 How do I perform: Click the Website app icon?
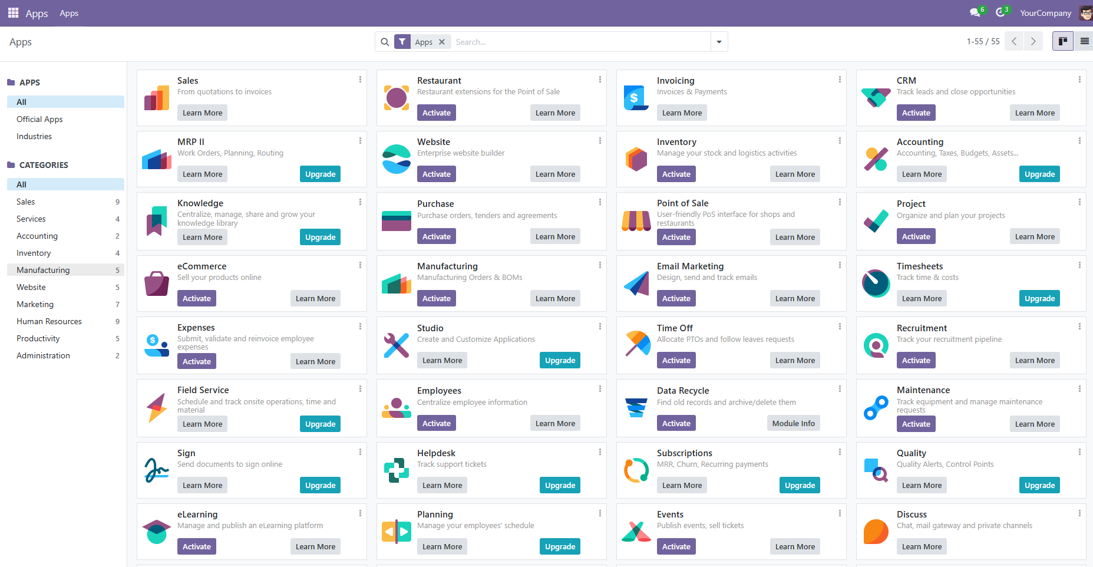(397, 159)
